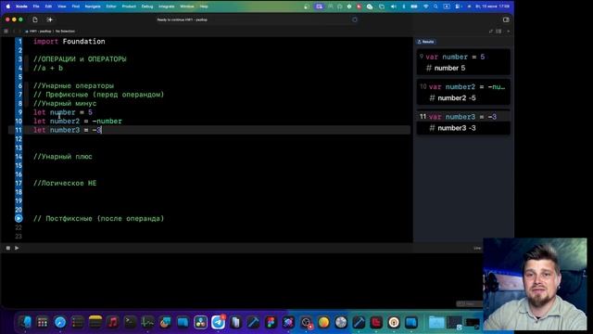Click the 'number2 -5' result value
This screenshot has width=593, height=334.
click(457, 98)
